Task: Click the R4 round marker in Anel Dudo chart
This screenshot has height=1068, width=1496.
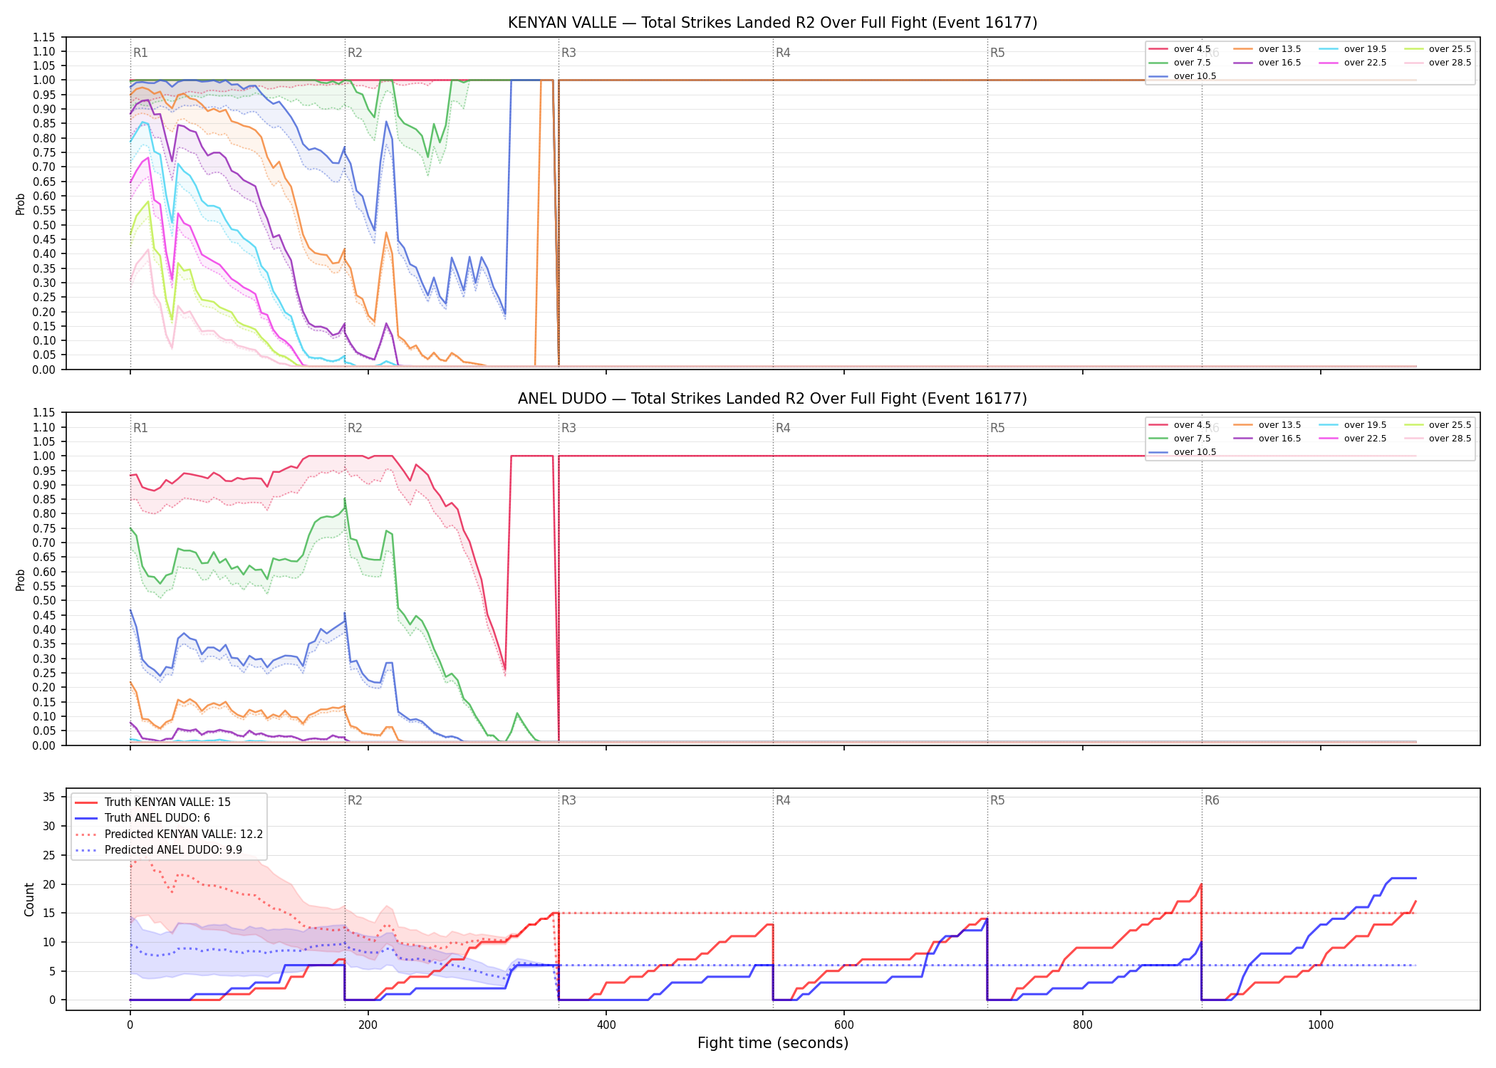Action: (x=783, y=428)
